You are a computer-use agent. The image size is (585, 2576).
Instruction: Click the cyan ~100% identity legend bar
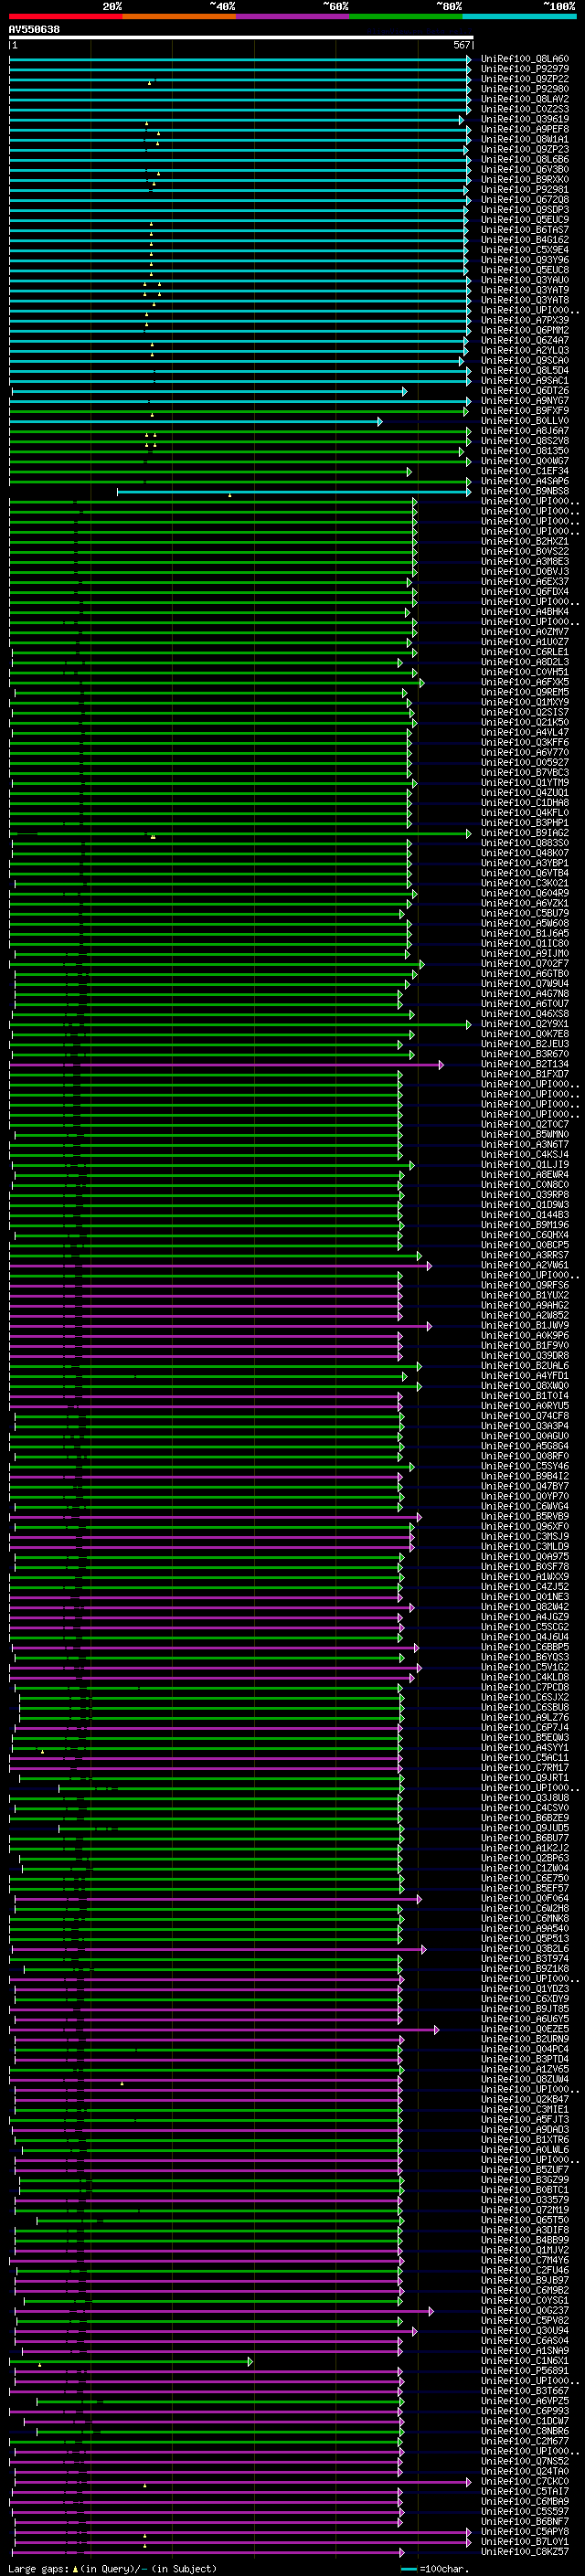click(x=519, y=16)
